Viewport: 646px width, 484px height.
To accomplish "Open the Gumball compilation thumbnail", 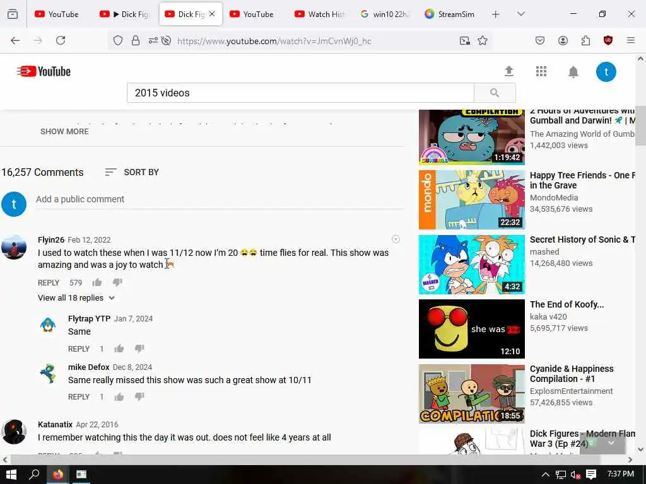I will (x=472, y=137).
